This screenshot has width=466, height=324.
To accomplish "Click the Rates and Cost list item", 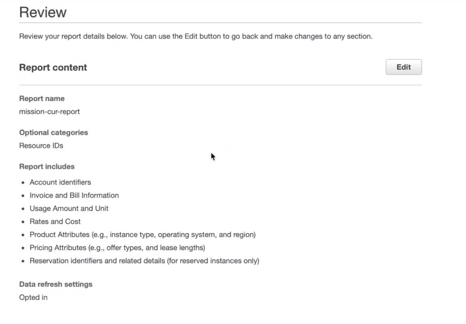I will [x=55, y=221].
